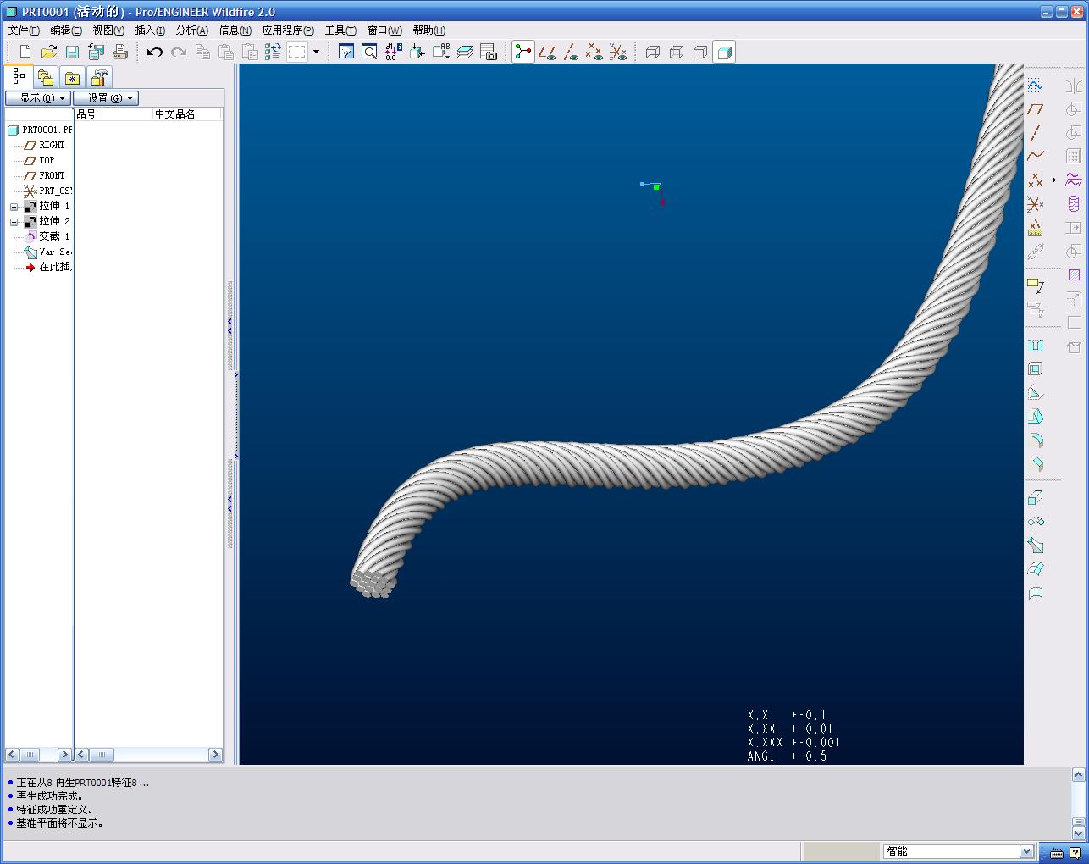
Task: Open the Layers icon in toolbar
Action: [465, 52]
